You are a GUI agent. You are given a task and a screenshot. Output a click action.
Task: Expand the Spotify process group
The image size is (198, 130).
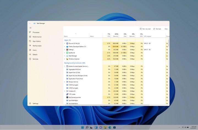pos(65,53)
